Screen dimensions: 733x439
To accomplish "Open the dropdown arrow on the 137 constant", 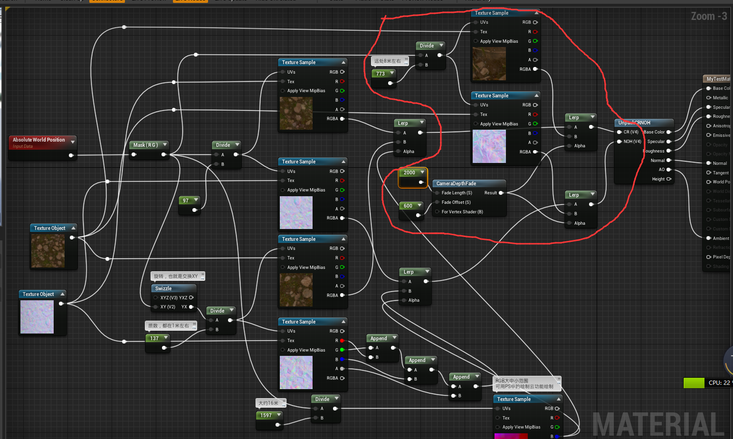I will coord(166,338).
